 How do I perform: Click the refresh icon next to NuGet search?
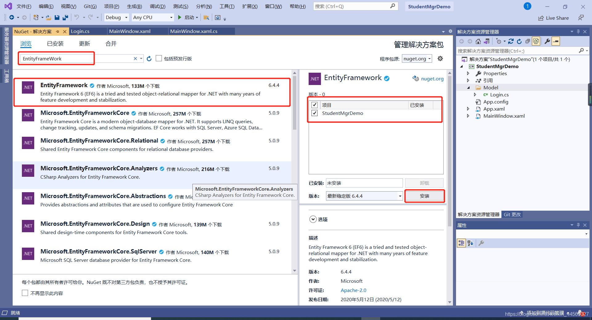(x=149, y=59)
